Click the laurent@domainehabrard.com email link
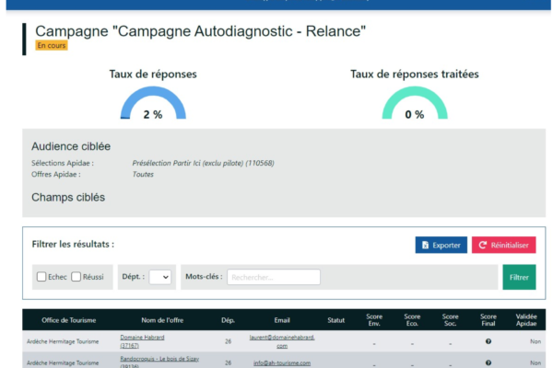This screenshot has width=553, height=368. coord(282,341)
